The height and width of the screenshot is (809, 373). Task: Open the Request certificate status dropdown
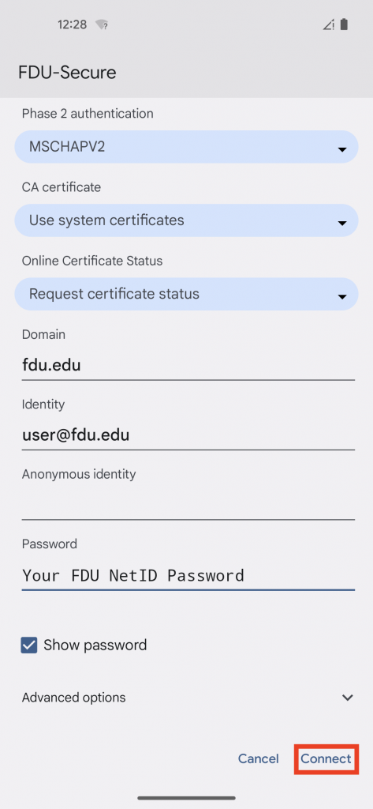point(186,295)
